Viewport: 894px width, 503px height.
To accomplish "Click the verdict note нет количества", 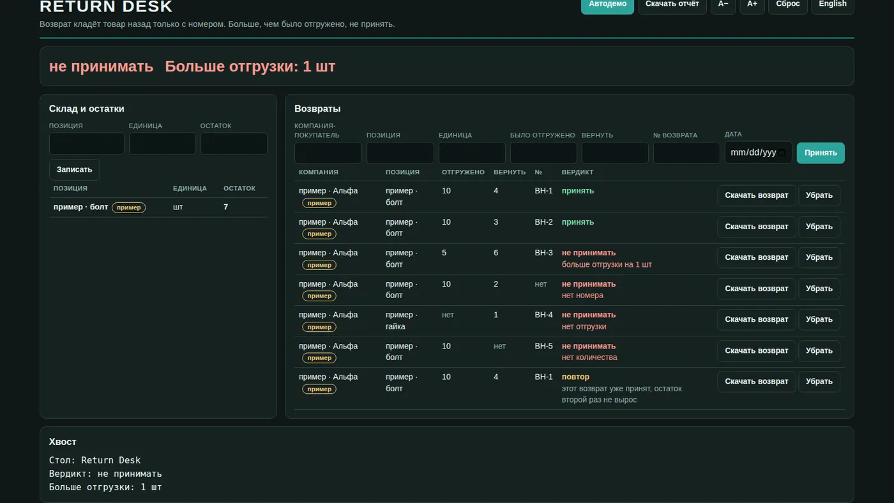I will pyautogui.click(x=589, y=357).
